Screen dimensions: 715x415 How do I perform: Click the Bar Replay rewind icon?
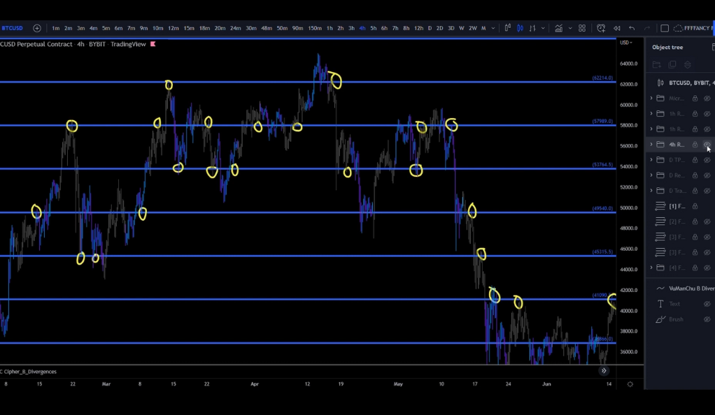[x=616, y=28]
